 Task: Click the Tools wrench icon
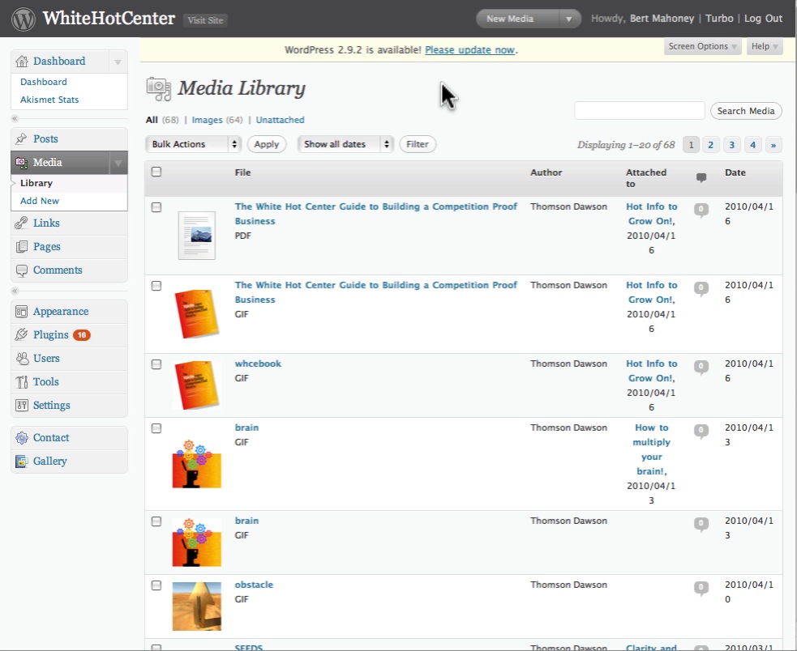click(x=21, y=382)
